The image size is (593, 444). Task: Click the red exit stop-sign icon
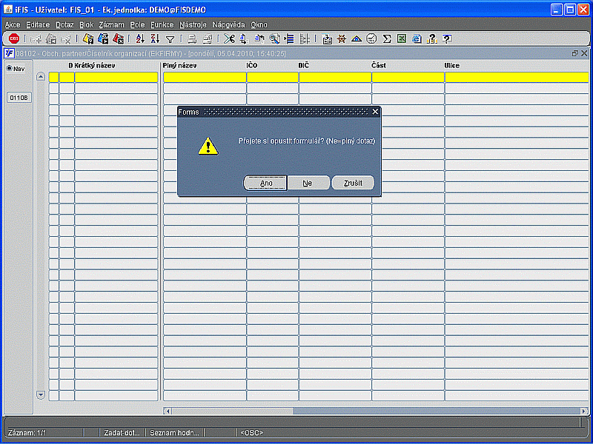14,38
